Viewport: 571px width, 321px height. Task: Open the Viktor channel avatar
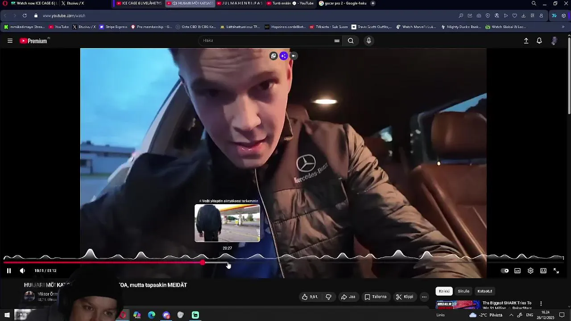pyautogui.click(x=29, y=296)
